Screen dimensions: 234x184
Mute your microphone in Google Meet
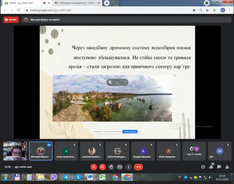pyautogui.click(x=94, y=167)
